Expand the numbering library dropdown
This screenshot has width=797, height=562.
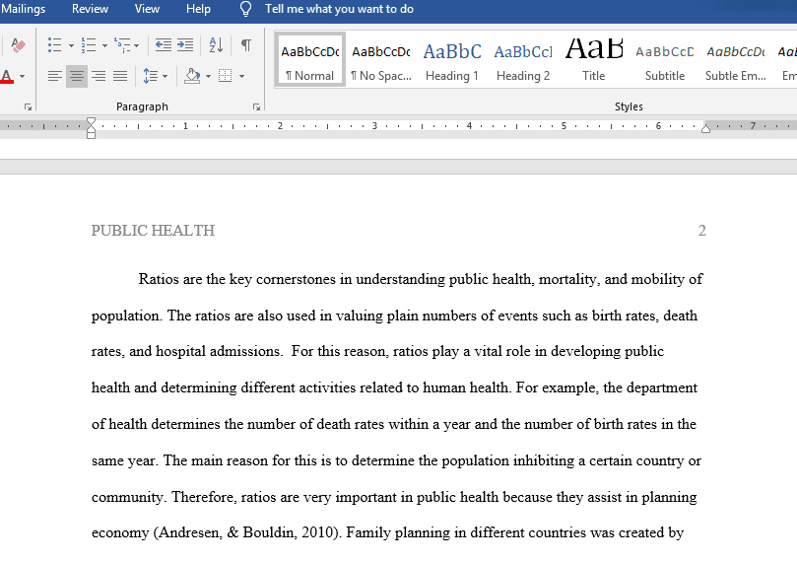point(104,45)
